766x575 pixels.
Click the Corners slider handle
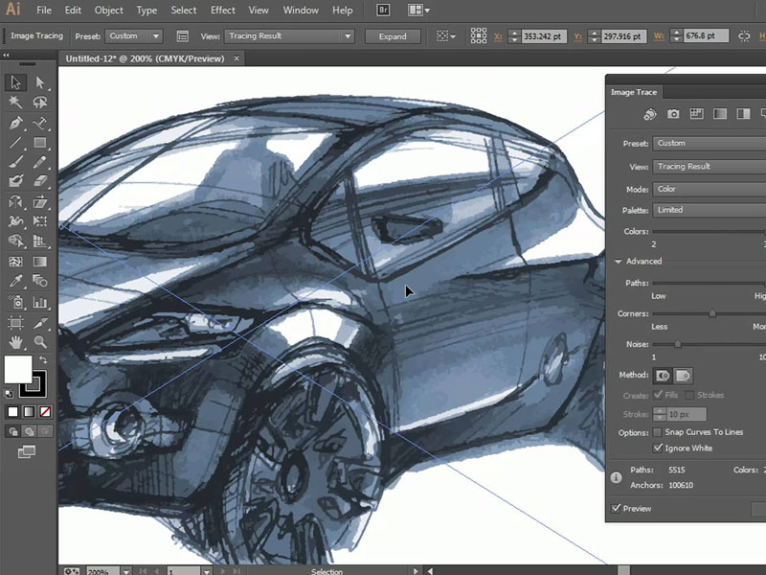point(712,313)
